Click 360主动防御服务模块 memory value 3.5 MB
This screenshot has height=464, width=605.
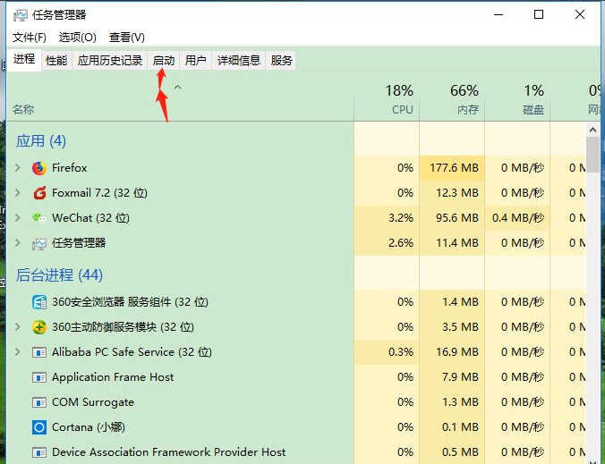click(460, 327)
